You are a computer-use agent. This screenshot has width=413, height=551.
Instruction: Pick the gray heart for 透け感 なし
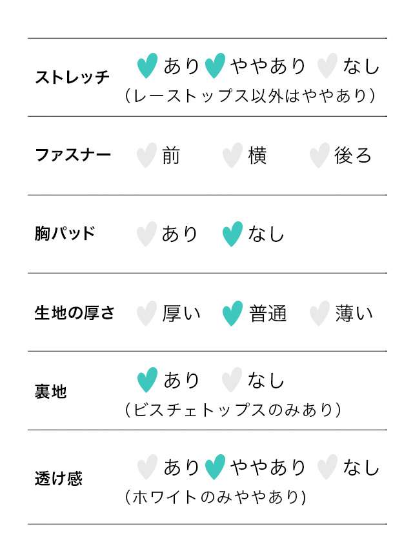(x=328, y=466)
